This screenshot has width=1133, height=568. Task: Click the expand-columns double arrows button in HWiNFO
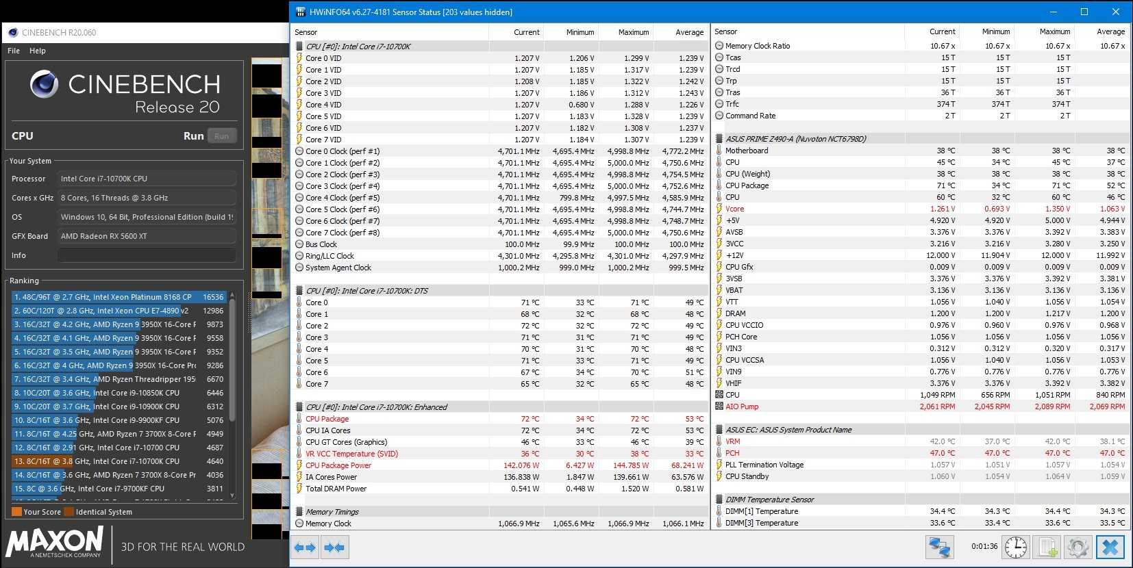[306, 547]
